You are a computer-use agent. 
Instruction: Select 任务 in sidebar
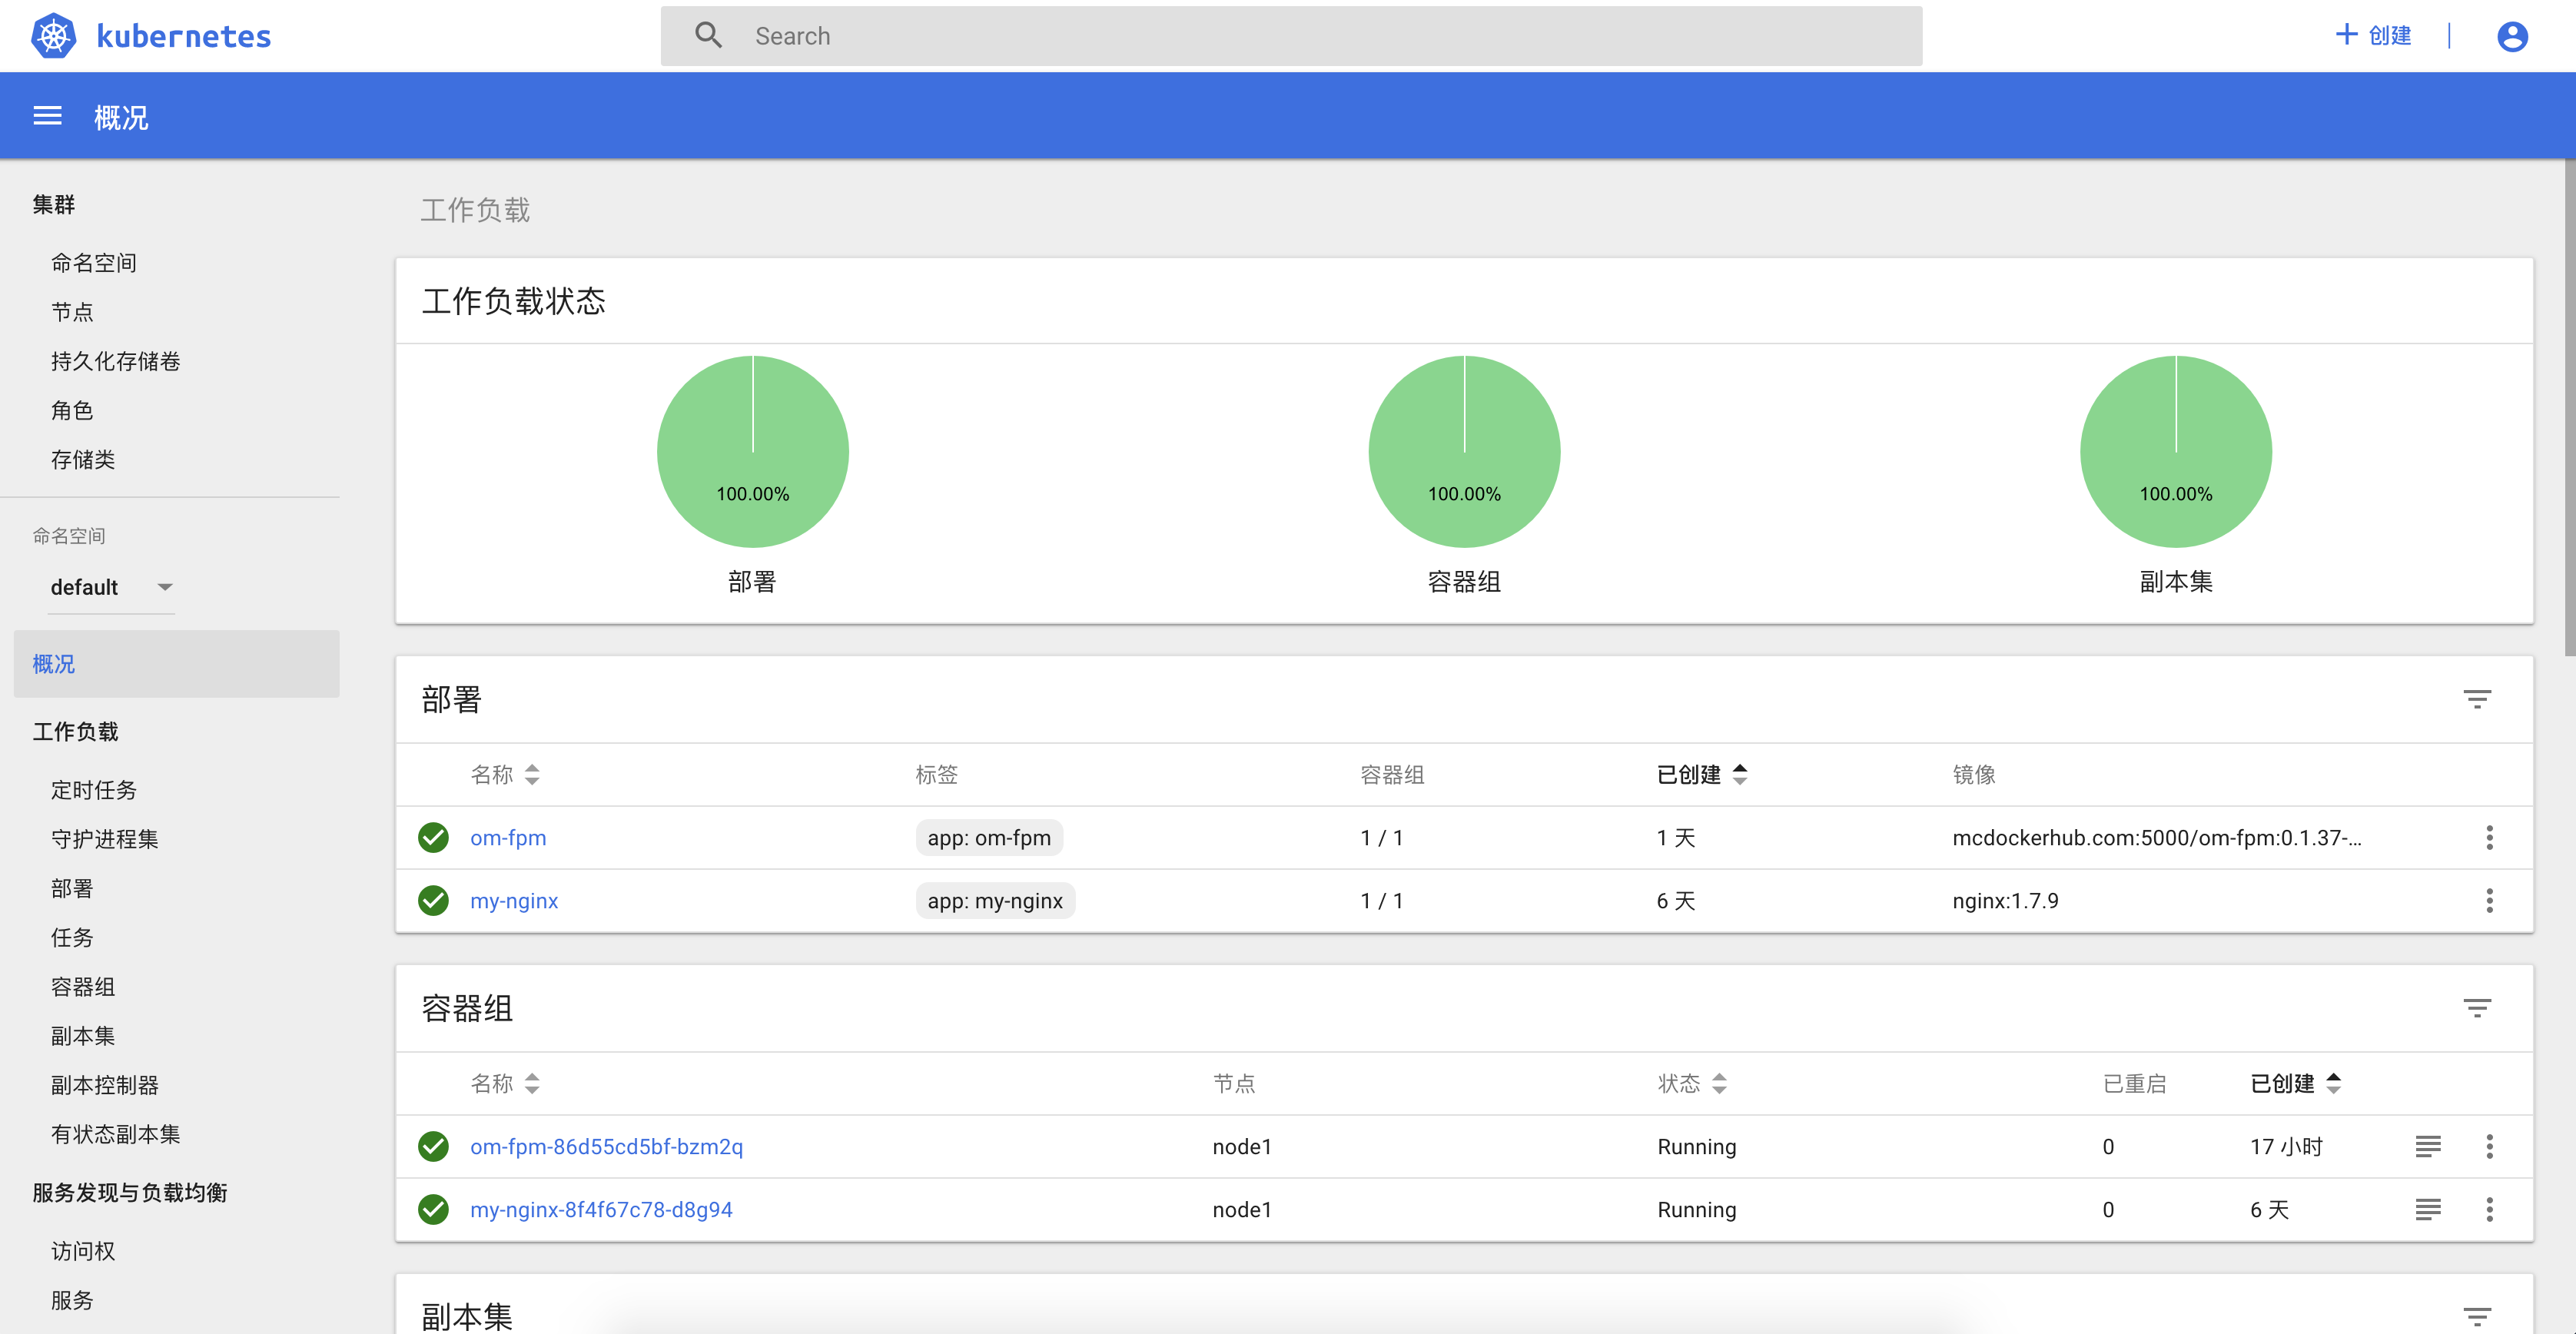[x=72, y=937]
